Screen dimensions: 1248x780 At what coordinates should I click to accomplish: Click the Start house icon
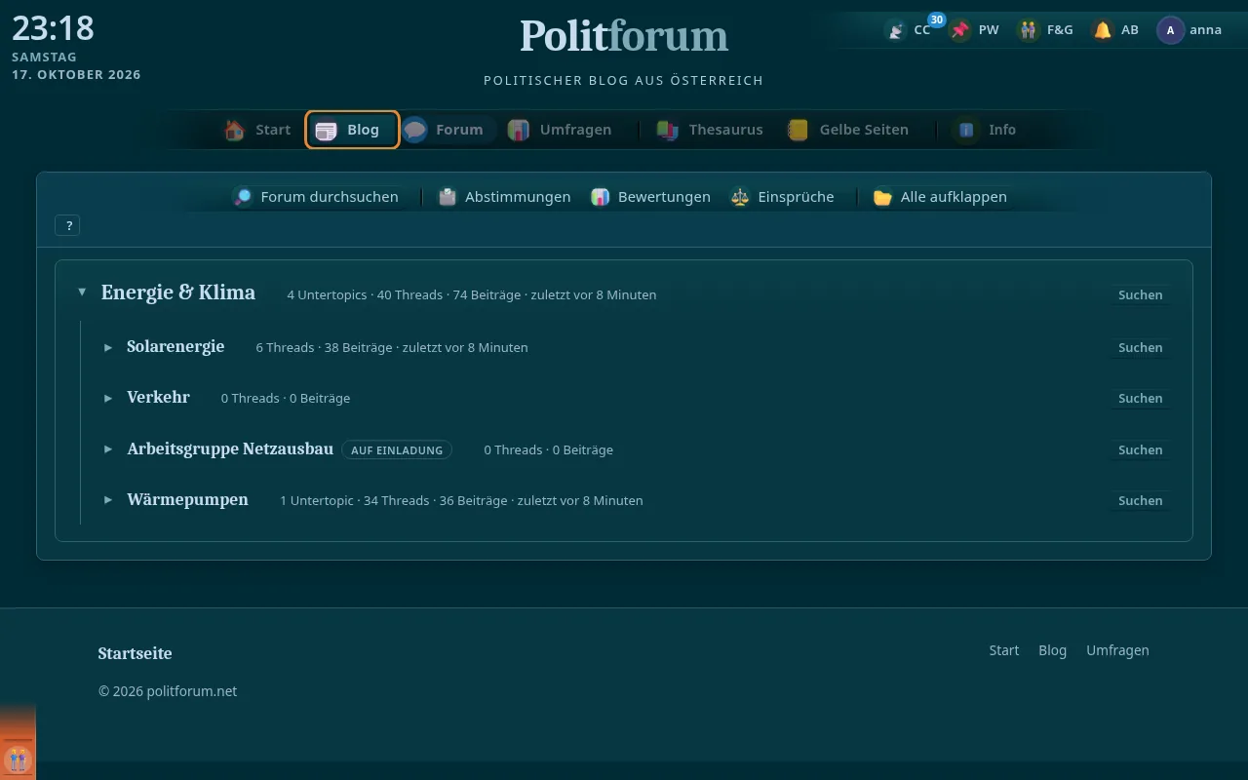pyautogui.click(x=235, y=130)
